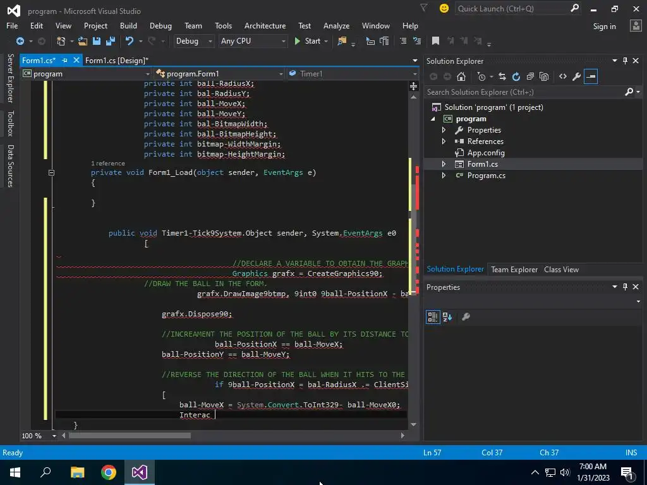Open the Analyze menu
The image size is (647, 485).
(x=336, y=25)
